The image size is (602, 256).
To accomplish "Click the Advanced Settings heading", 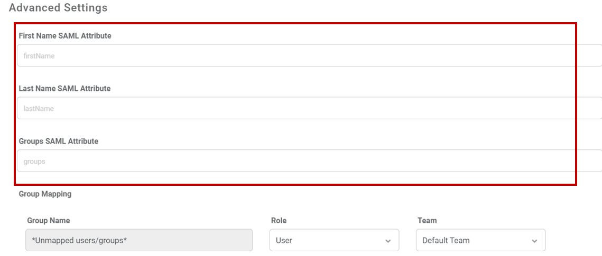I will [58, 8].
